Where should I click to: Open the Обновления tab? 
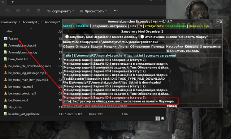(x=140, y=46)
